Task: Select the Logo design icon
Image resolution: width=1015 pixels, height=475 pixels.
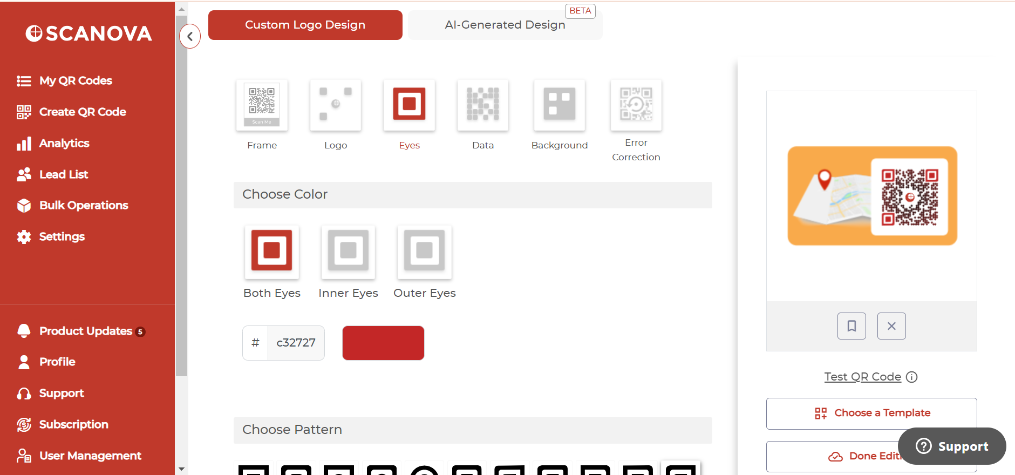Action: [335, 105]
